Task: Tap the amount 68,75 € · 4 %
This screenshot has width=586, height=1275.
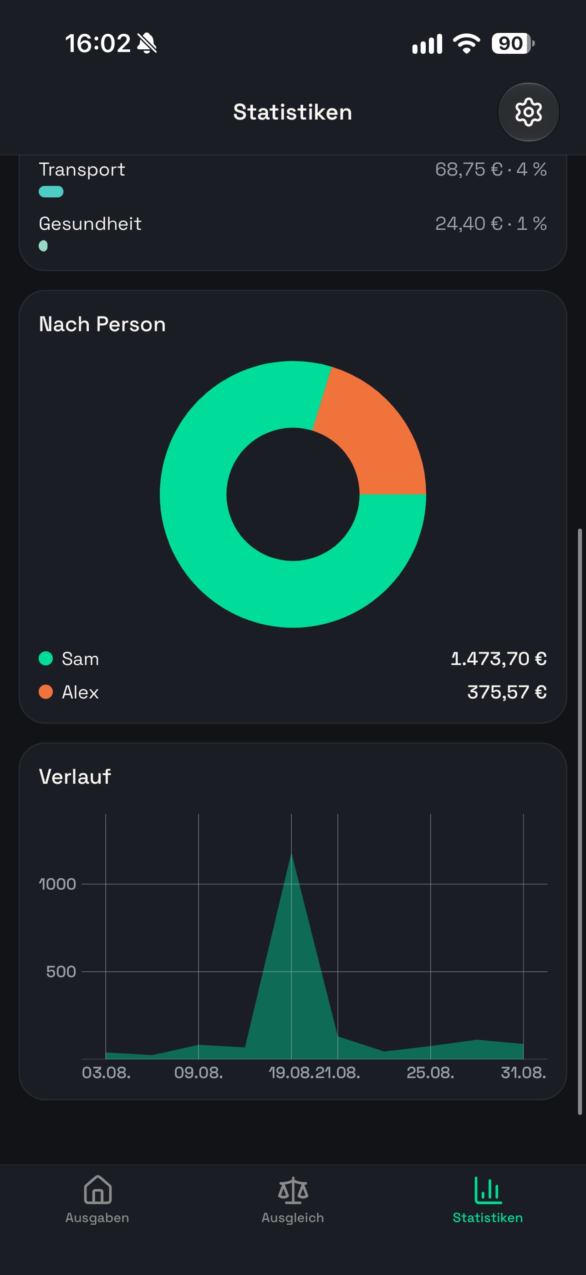Action: (491, 170)
